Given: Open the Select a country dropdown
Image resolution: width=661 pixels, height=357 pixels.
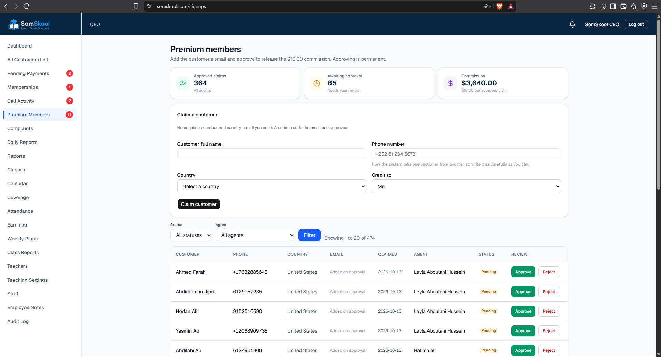Looking at the screenshot, I should pyautogui.click(x=272, y=186).
